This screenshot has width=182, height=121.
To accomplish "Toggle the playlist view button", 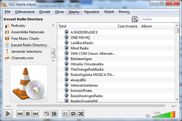I will pyautogui.click(x=66, y=114).
